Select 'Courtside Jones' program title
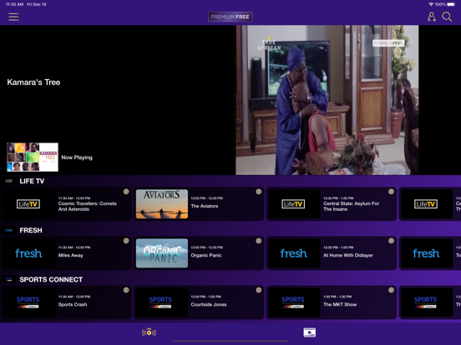This screenshot has height=345, width=461. click(x=209, y=305)
